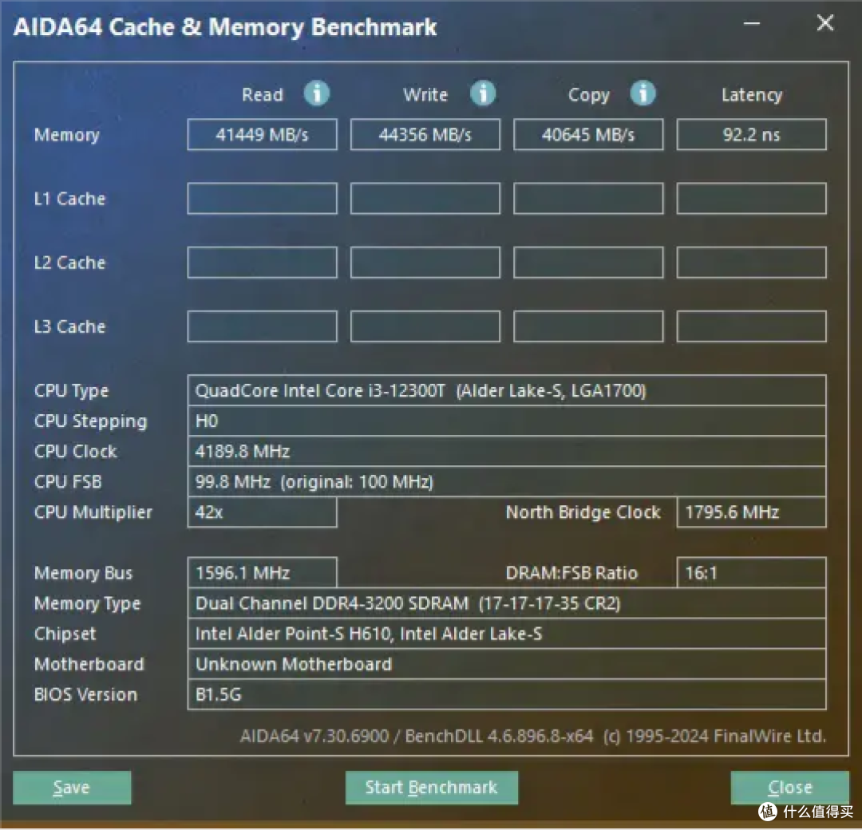Click the Read info icon
Screen dimensions: 862x830
tap(317, 93)
